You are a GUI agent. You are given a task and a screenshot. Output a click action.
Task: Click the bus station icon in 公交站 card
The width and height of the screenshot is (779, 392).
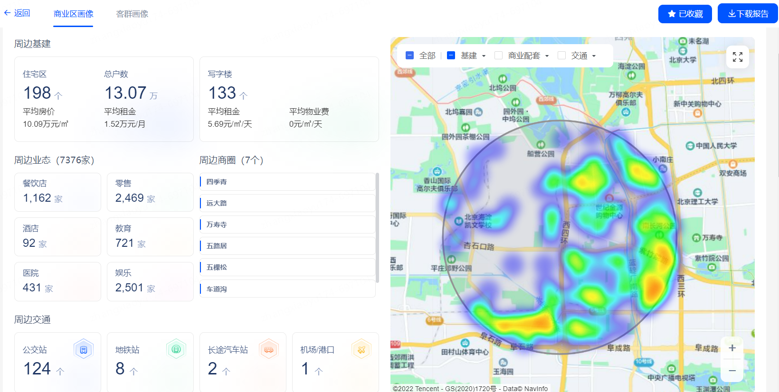coord(84,350)
